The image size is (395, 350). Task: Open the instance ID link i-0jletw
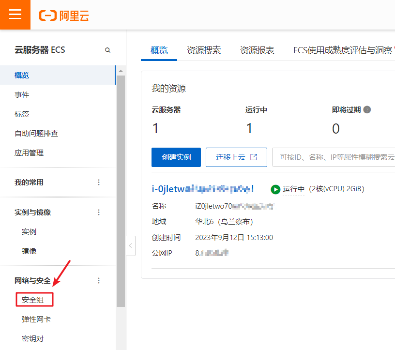[x=202, y=189]
